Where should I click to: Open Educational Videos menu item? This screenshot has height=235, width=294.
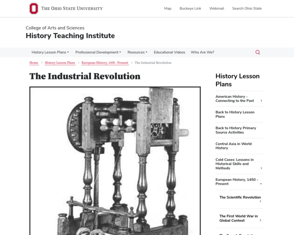click(x=170, y=52)
